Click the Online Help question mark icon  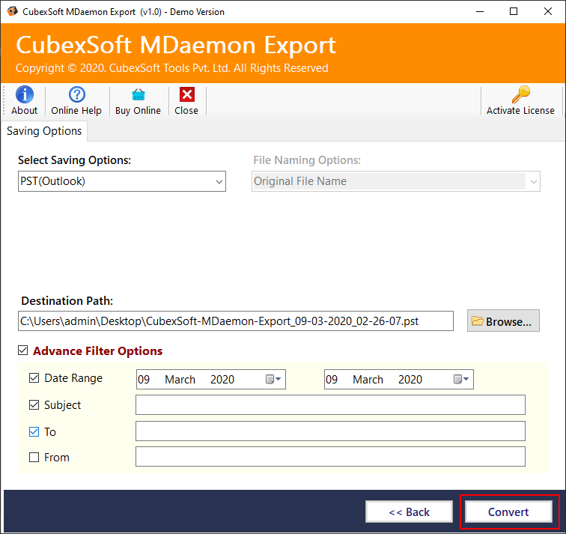[76, 95]
